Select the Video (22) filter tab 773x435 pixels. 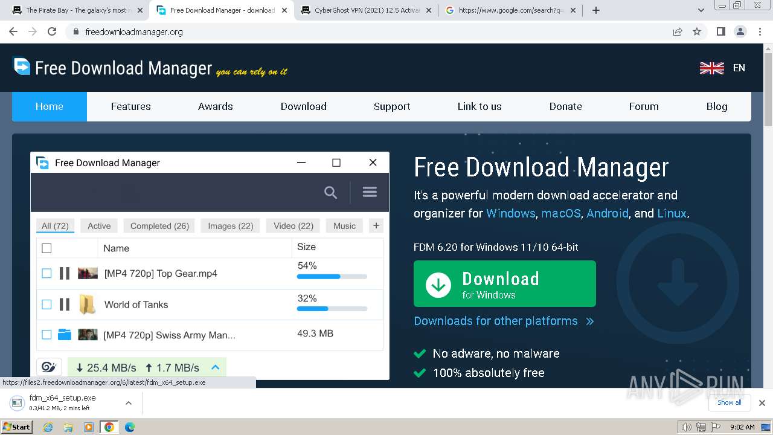[293, 226]
